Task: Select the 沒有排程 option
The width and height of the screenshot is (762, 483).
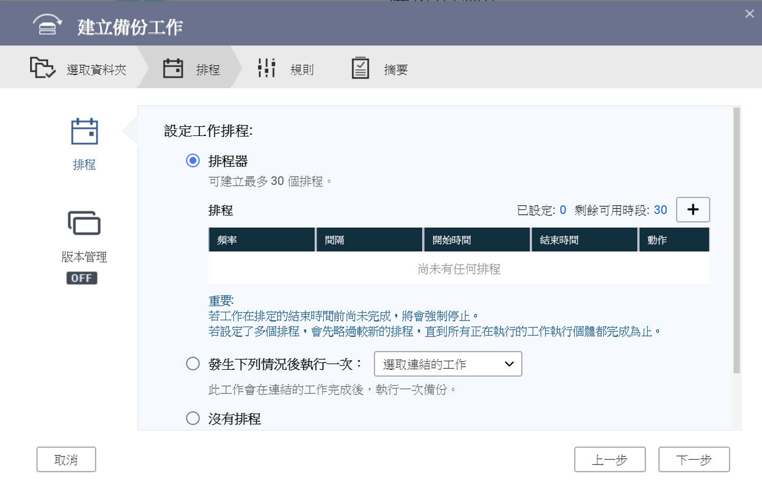Action: tap(193, 418)
